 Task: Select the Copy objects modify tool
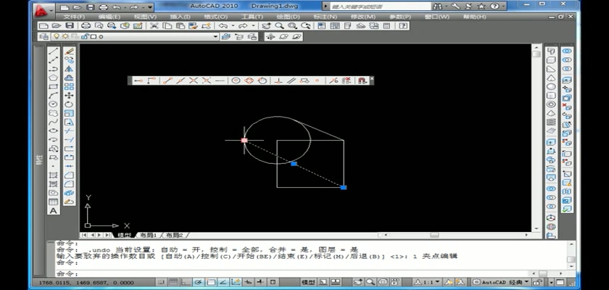[x=69, y=59]
